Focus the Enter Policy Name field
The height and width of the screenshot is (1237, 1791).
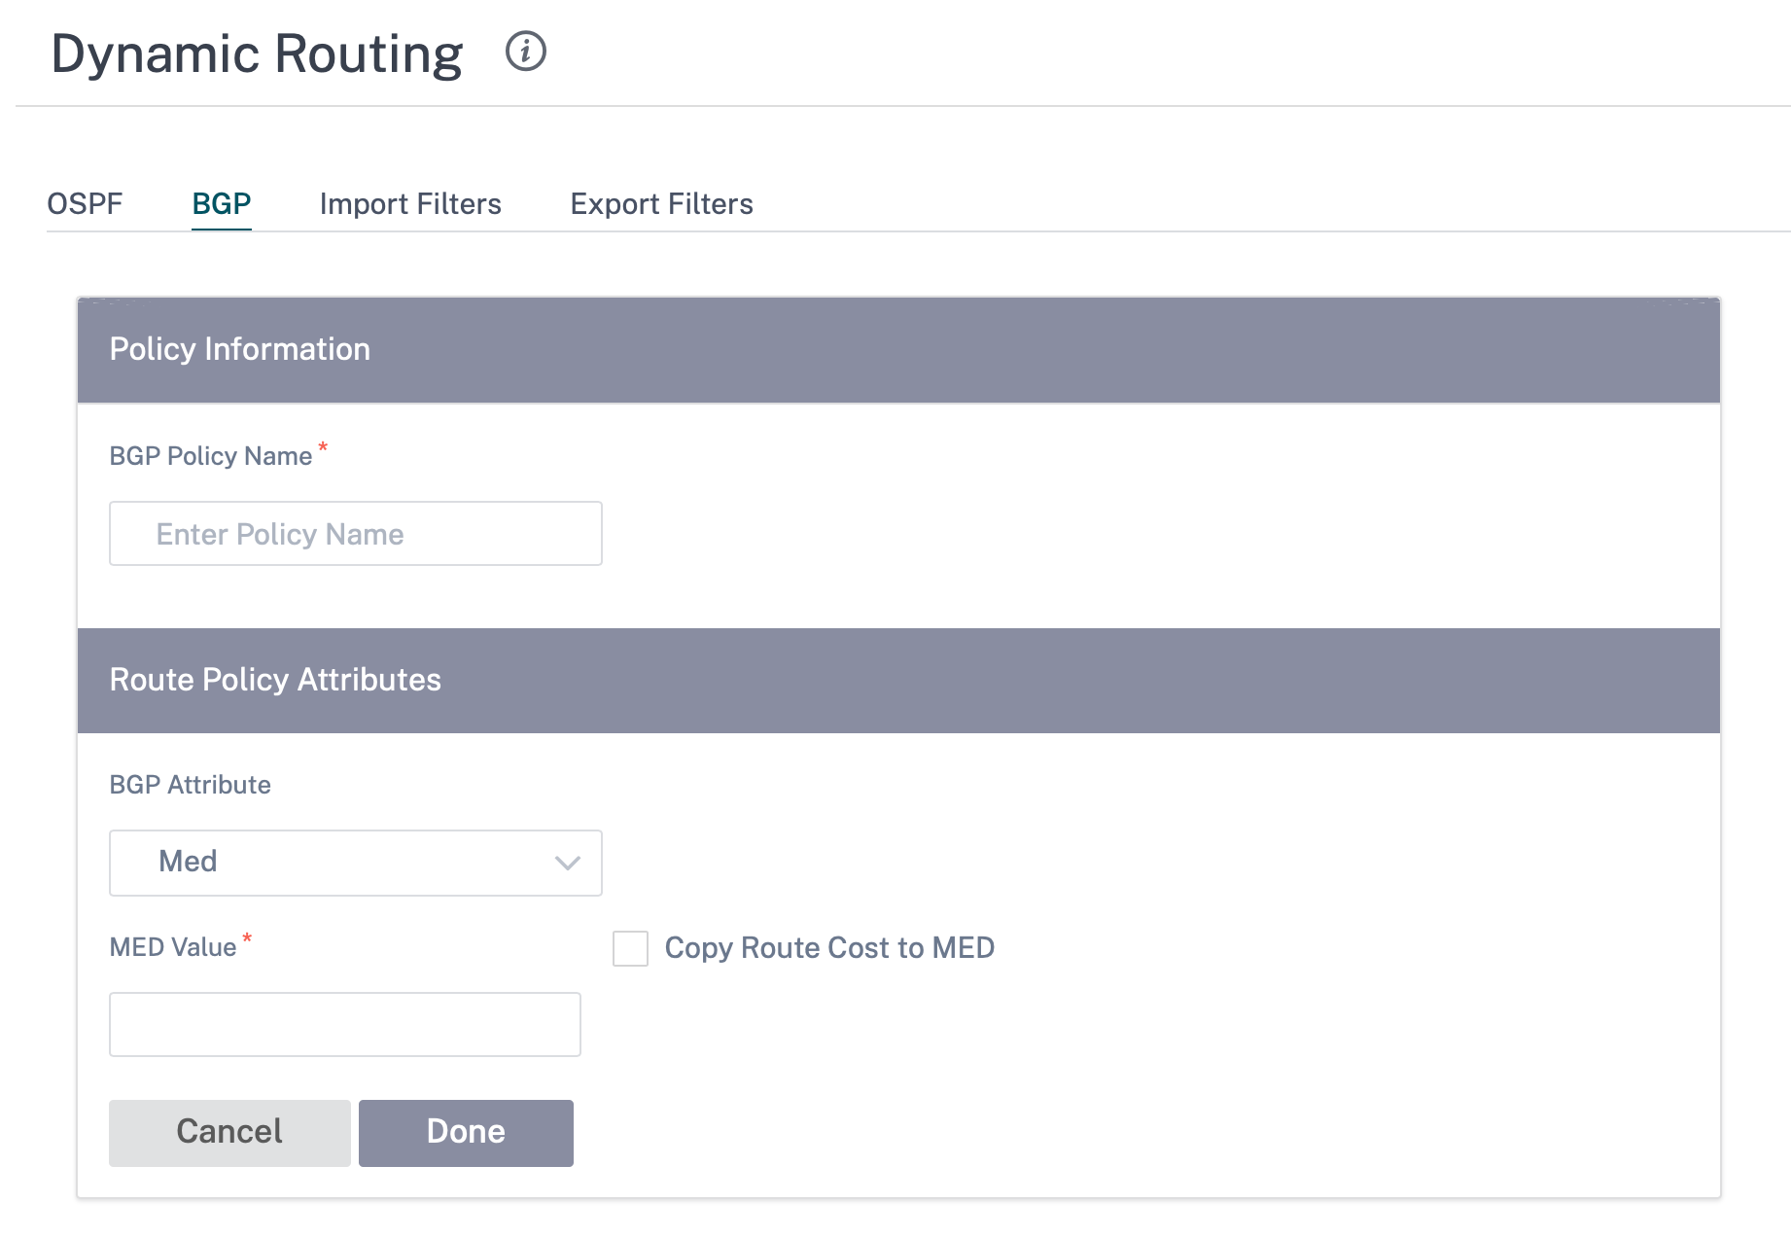pos(356,533)
